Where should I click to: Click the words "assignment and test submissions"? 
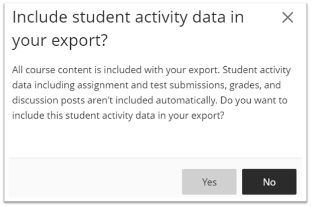tap(151, 85)
